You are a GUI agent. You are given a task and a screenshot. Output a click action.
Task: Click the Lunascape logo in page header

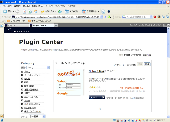click(x=19, y=31)
